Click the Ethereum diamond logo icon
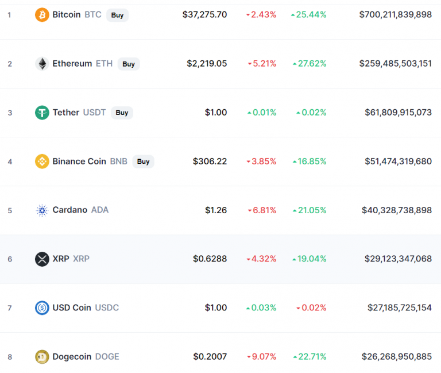The height and width of the screenshot is (373, 441). point(42,64)
